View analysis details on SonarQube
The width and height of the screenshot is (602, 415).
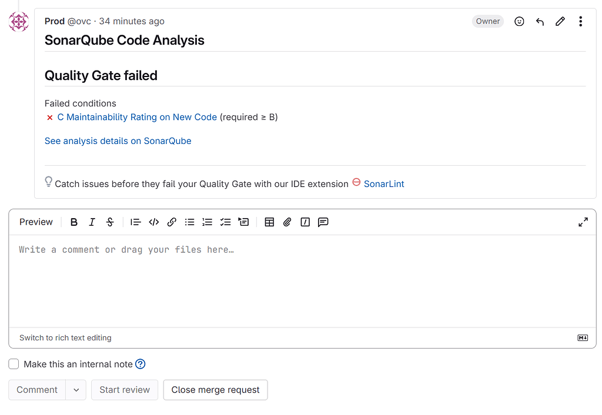[x=118, y=140]
